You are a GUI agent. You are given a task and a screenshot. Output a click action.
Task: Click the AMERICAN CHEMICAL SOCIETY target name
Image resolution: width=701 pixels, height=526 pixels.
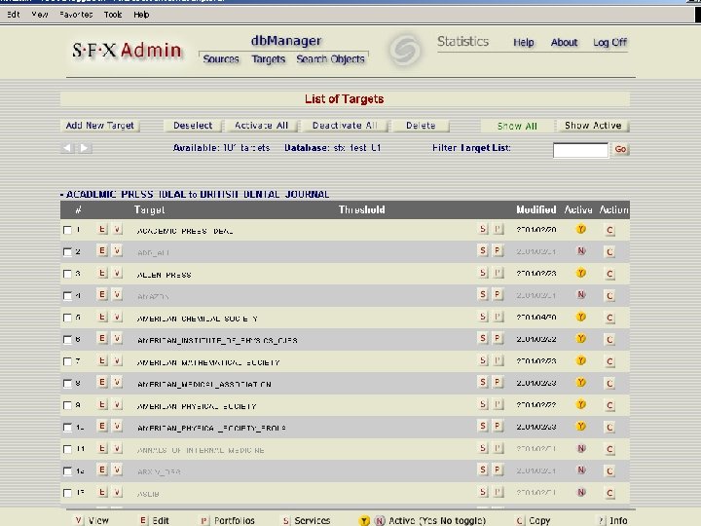197,319
